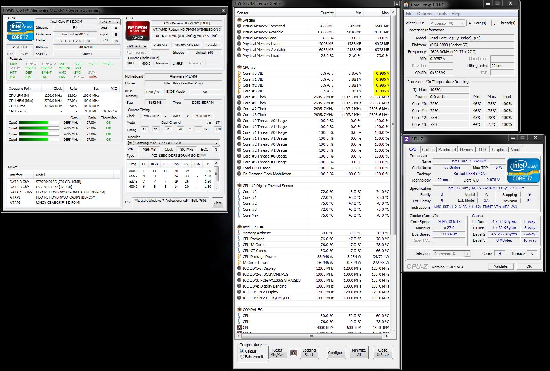Open Core Temp Processor #0 dropdown
550x371 pixels.
447,23
